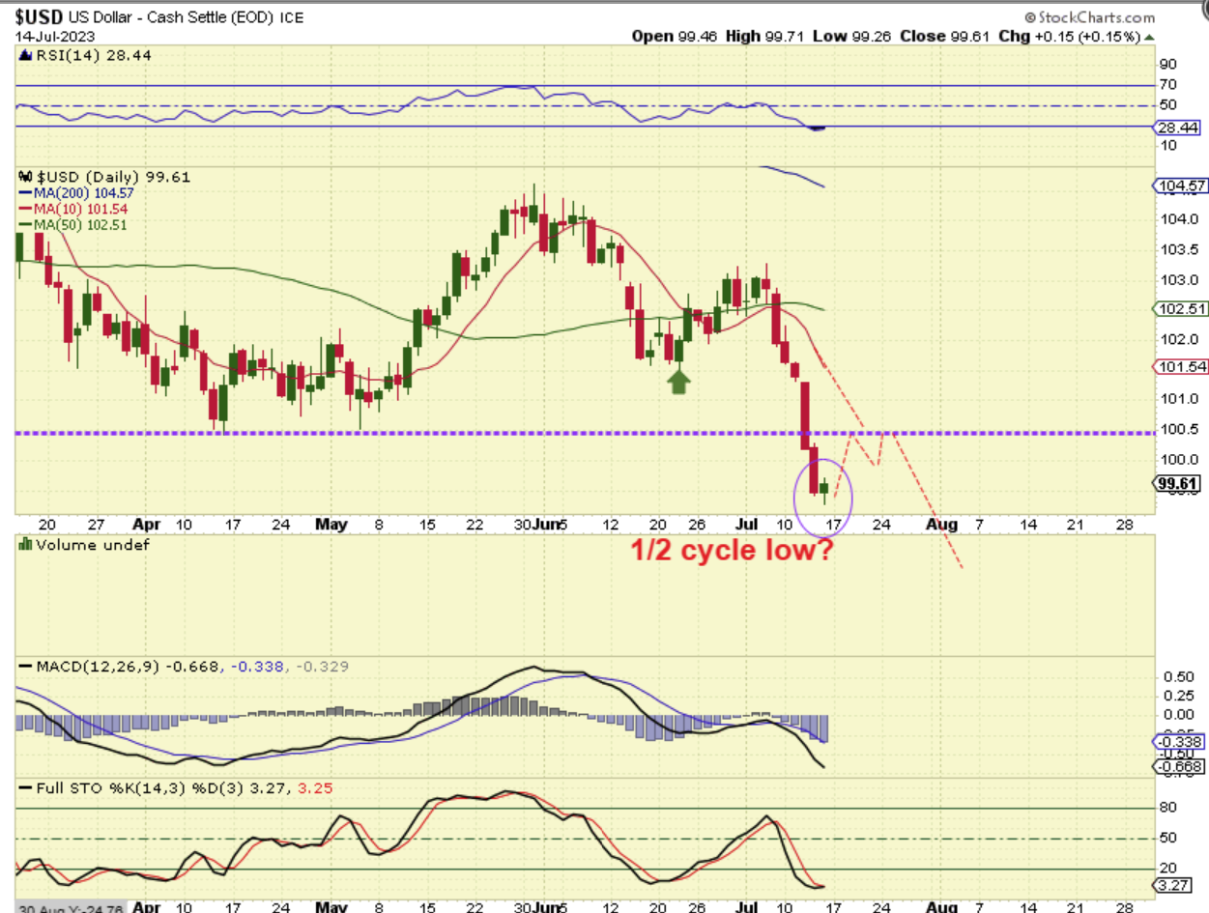Click the 80 level on stochastic axis
The height and width of the screenshot is (913, 1209).
click(1168, 808)
